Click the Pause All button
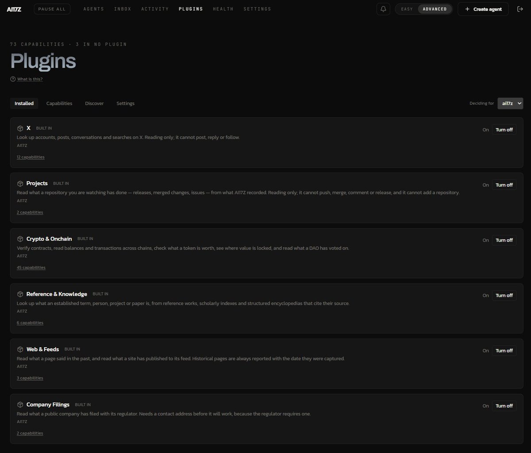The width and height of the screenshot is (531, 453). pyautogui.click(x=52, y=9)
